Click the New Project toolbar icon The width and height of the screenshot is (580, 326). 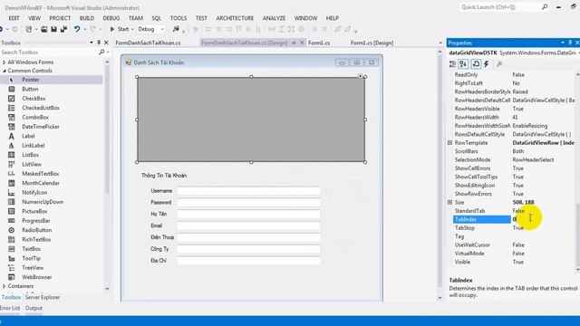(x=28, y=29)
